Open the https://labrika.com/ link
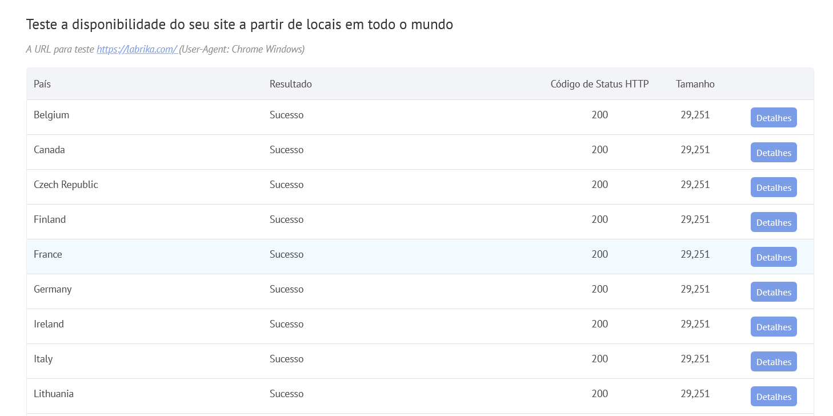This screenshot has width=833, height=416. click(137, 49)
